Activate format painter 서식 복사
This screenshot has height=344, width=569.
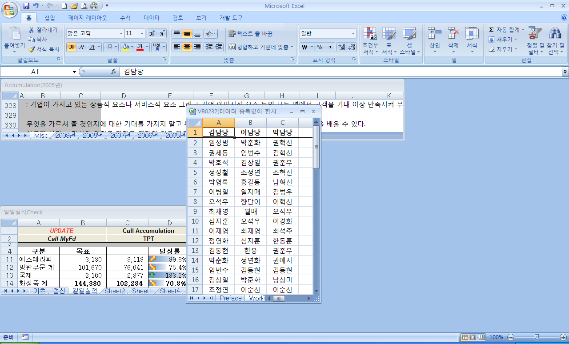pos(44,49)
